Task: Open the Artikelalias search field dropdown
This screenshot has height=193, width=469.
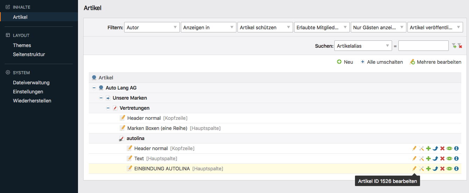Action: pos(363,46)
